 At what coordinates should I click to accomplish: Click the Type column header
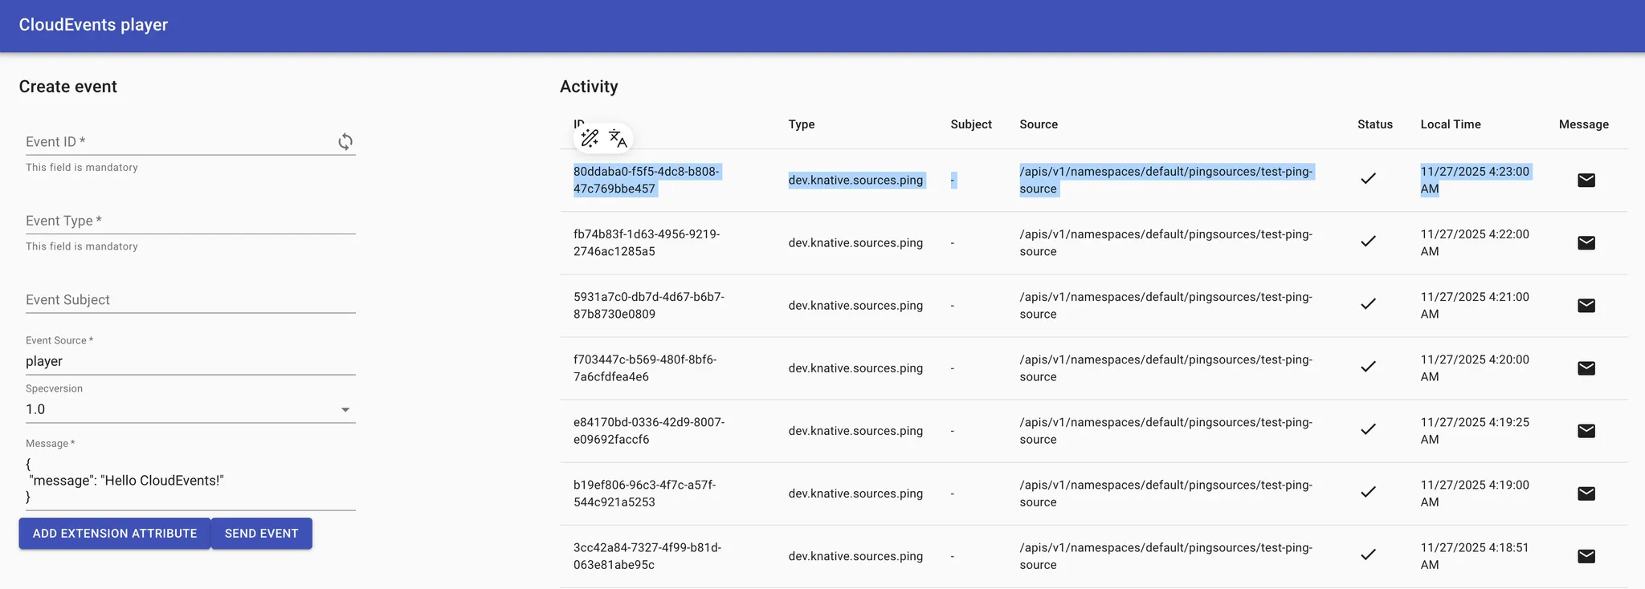801,124
